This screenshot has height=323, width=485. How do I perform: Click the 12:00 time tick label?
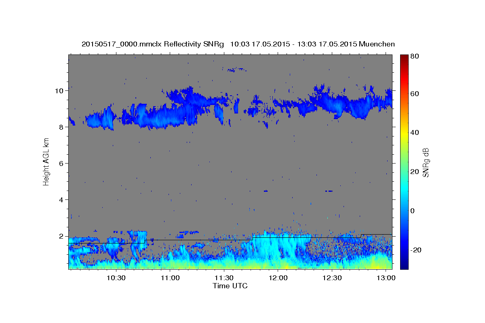click(278, 278)
